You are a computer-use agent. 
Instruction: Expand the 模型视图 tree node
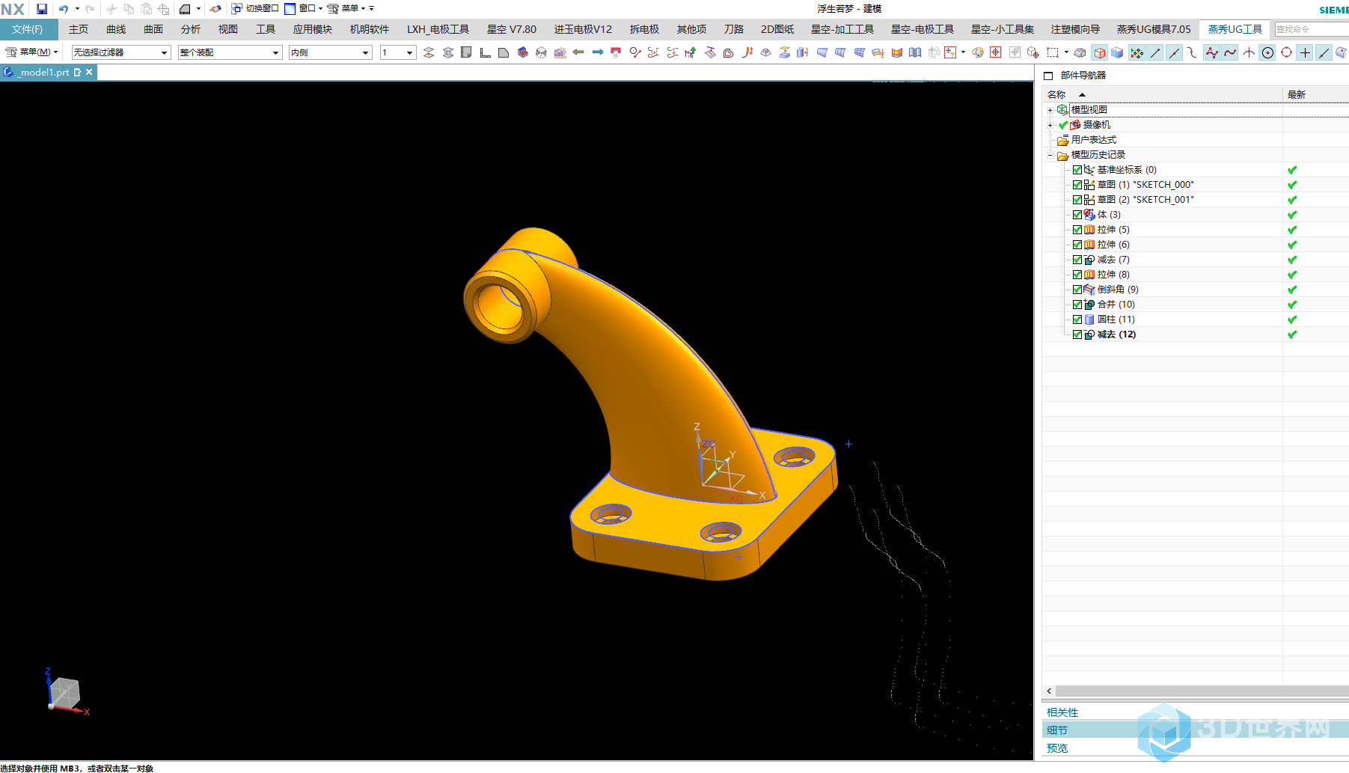click(1050, 110)
